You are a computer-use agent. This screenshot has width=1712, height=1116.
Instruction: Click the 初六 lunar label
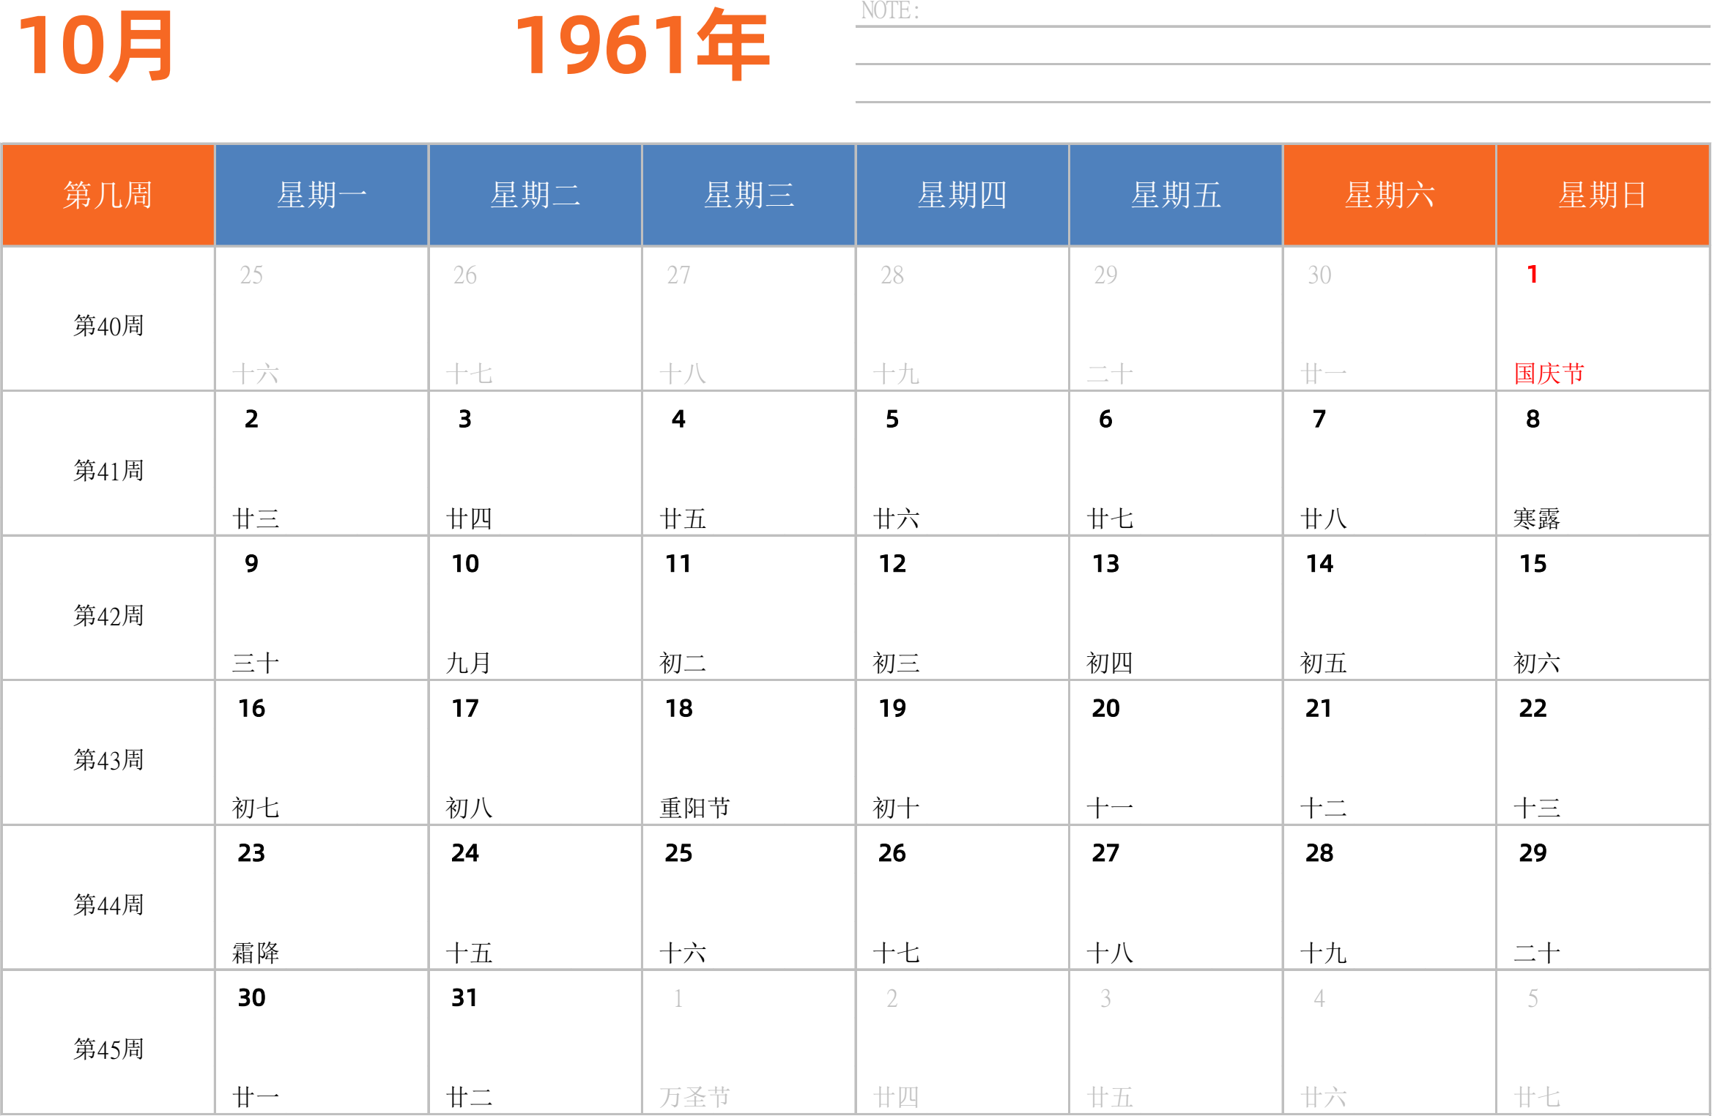pyautogui.click(x=1536, y=663)
